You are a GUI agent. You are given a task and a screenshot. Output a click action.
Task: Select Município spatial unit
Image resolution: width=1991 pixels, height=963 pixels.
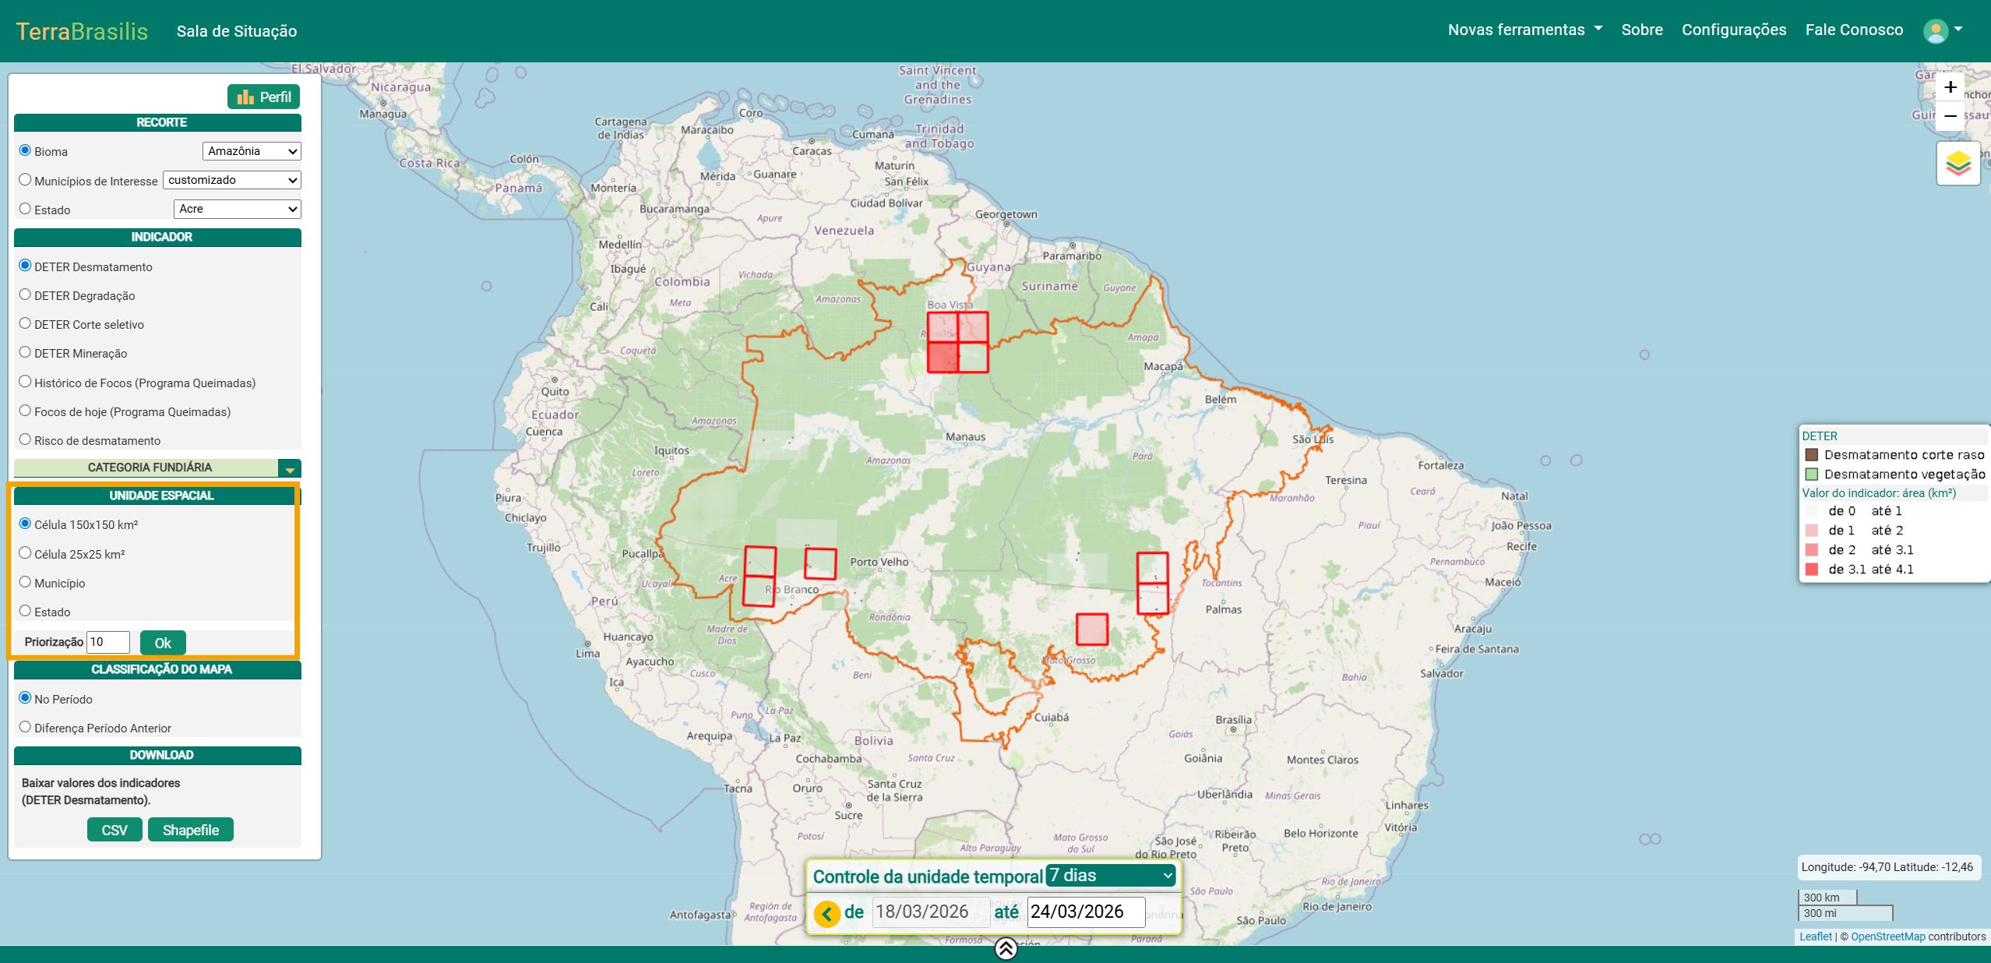click(25, 582)
